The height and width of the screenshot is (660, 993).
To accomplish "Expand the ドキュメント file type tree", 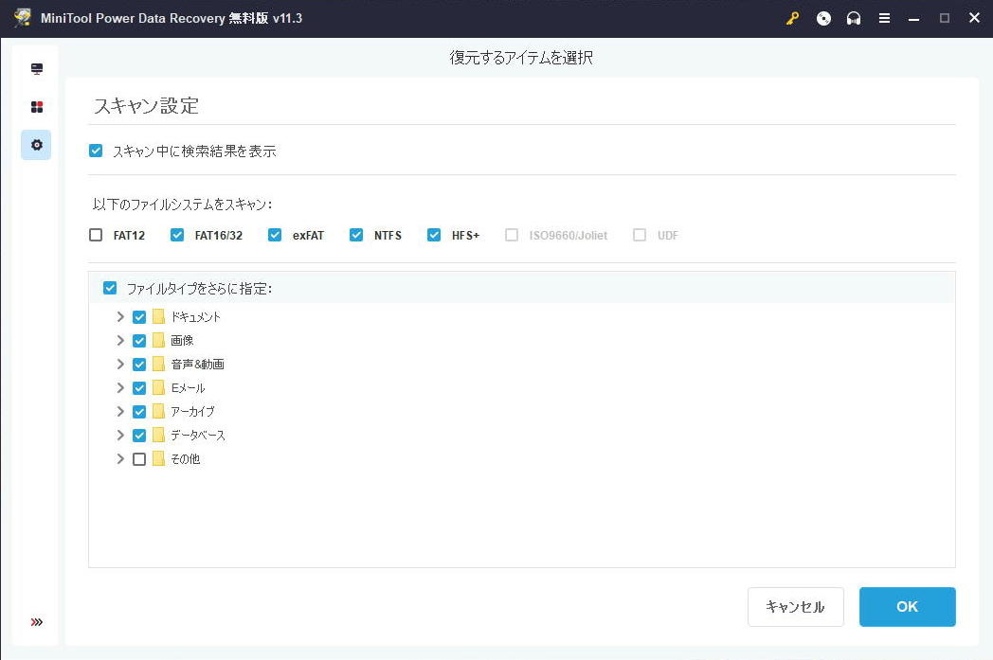I will coord(120,316).
